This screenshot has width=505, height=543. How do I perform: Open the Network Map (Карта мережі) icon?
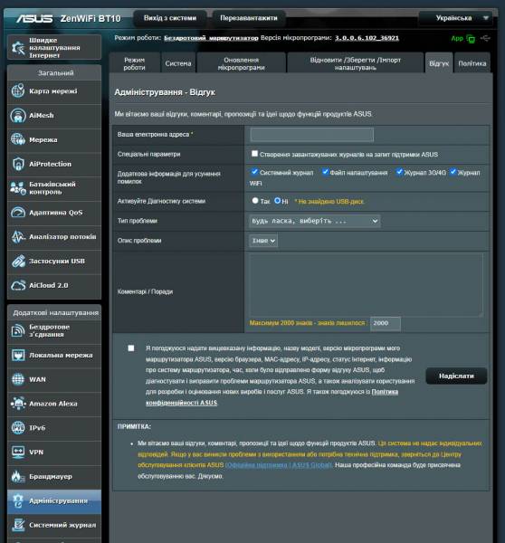18,91
